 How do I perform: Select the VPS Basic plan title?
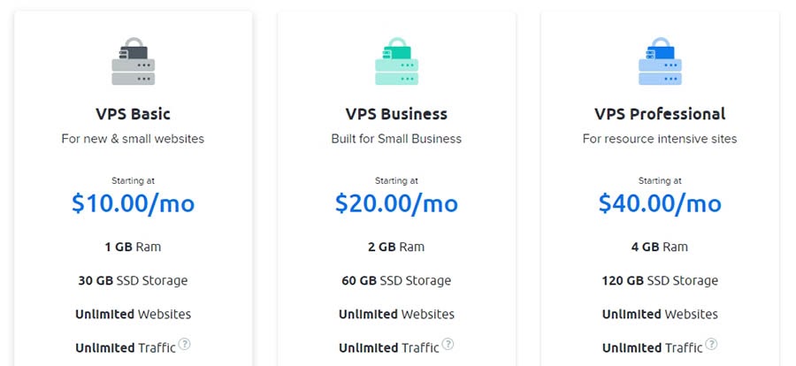point(133,114)
